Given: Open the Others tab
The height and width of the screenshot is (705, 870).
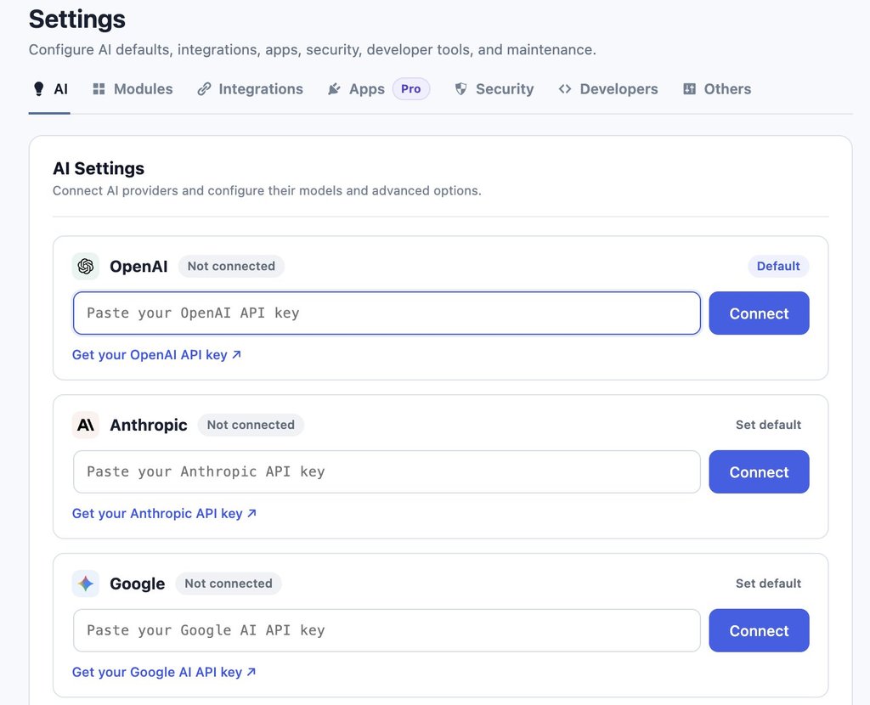Looking at the screenshot, I should [x=717, y=89].
